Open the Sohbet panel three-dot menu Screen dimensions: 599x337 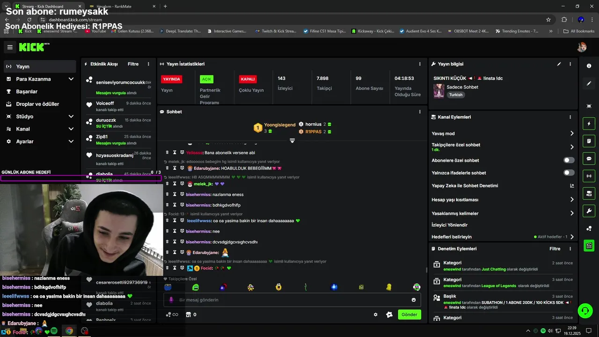tap(420, 112)
